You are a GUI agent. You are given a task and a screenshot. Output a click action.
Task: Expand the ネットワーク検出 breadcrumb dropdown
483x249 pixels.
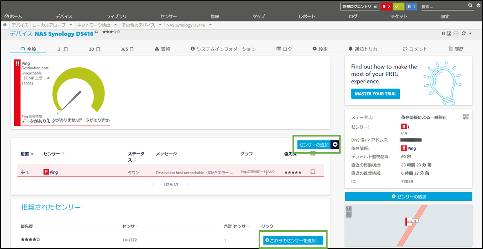[x=115, y=24]
